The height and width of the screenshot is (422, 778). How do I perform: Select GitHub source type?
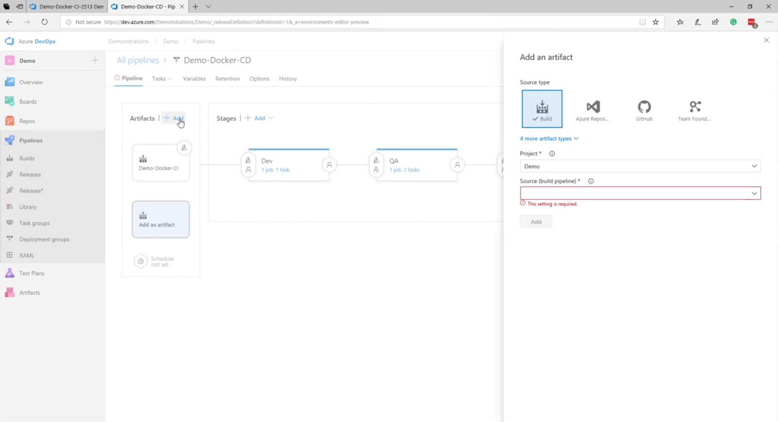[x=644, y=111]
